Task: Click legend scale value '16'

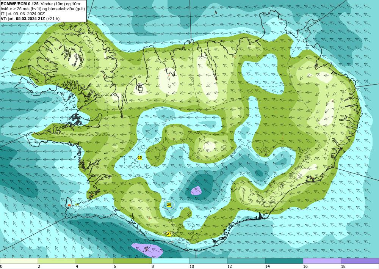Action: pyautogui.click(x=305, y=267)
